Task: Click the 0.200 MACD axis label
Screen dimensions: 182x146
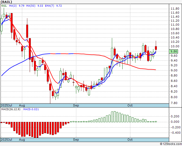Action: tap(175, 116)
